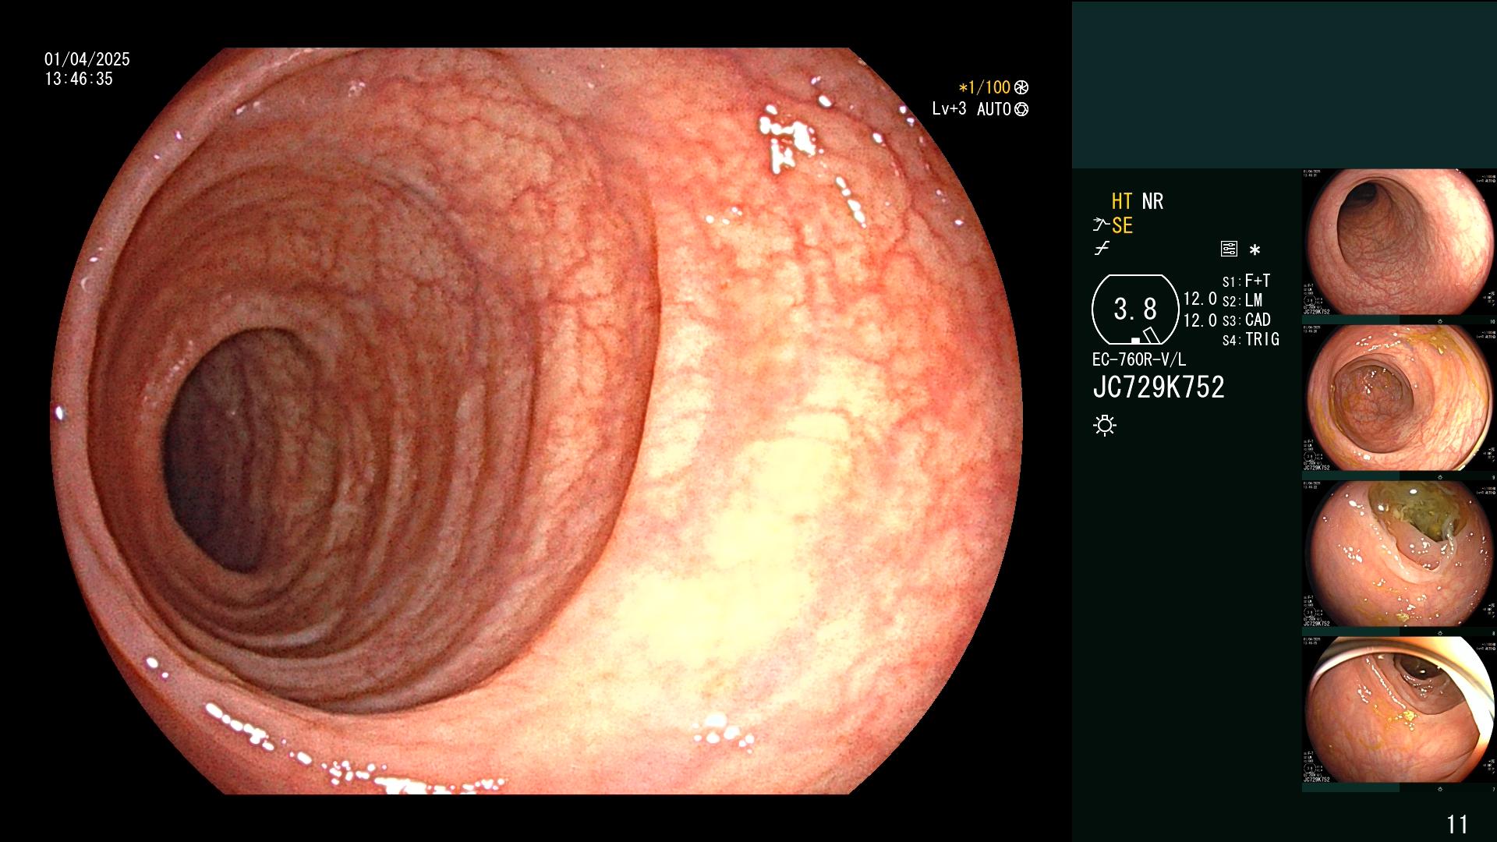Click the scope model EC-760R-V/L

(x=1139, y=359)
